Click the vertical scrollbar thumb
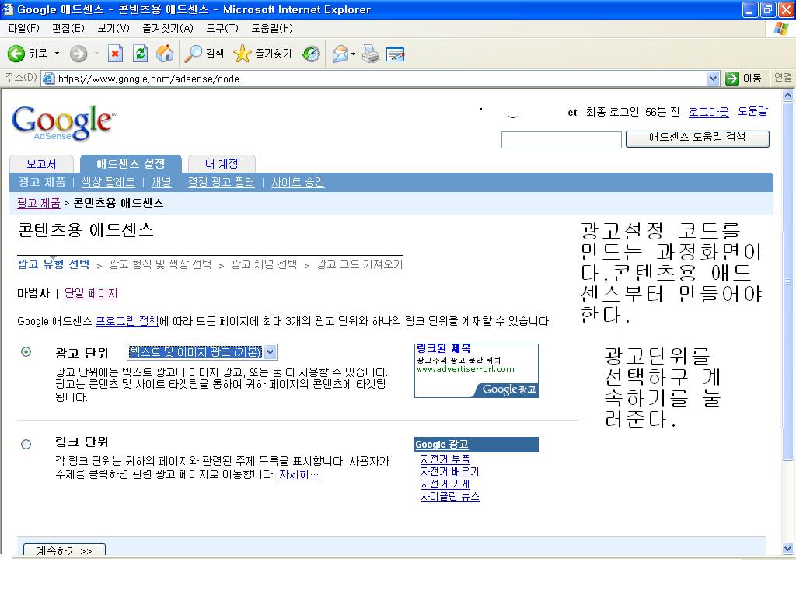The height and width of the screenshot is (597, 796). tap(787, 281)
